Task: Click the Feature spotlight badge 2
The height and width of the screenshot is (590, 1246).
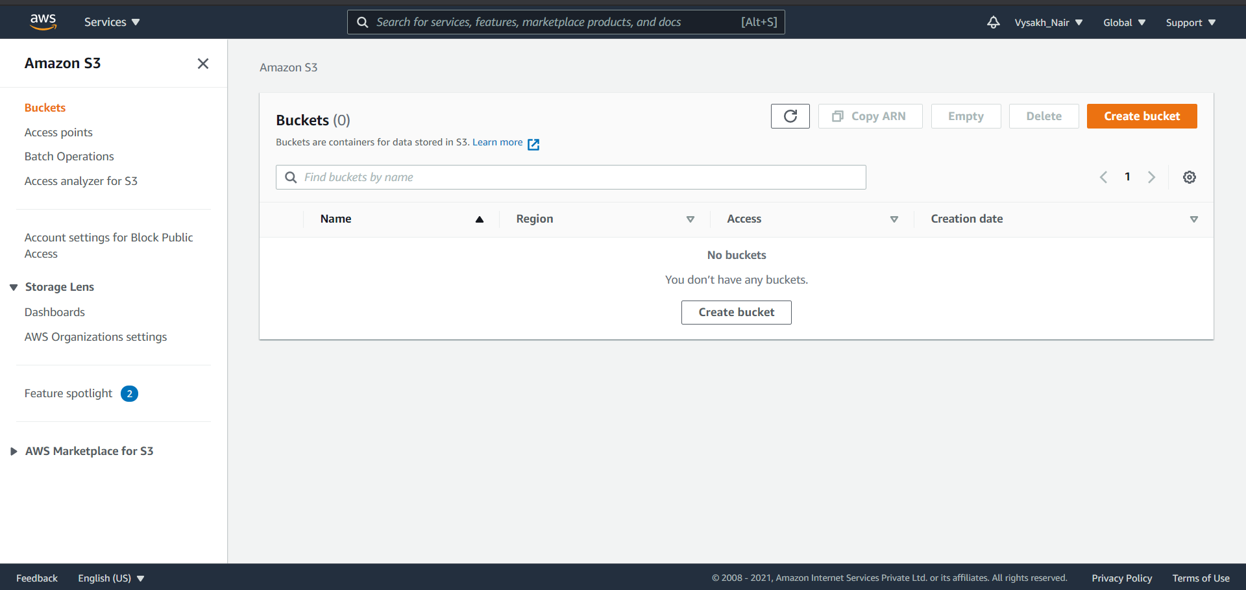Action: click(x=129, y=393)
